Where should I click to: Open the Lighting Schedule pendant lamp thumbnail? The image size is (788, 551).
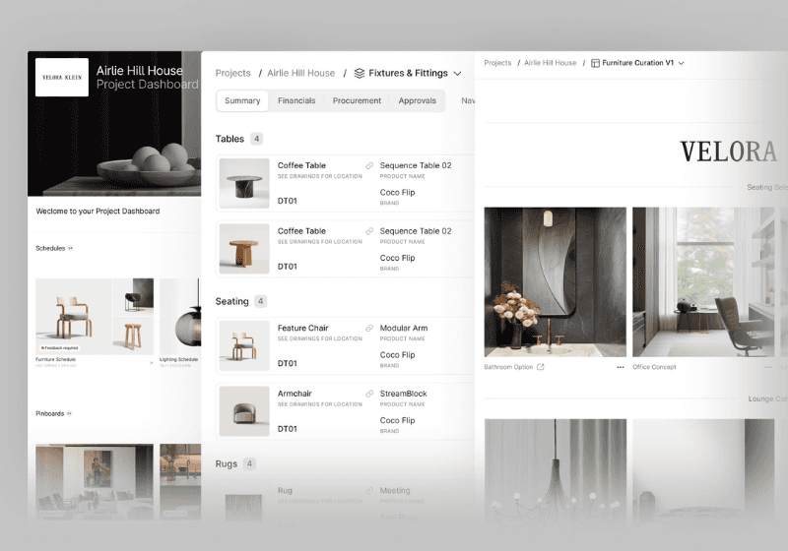pos(180,317)
